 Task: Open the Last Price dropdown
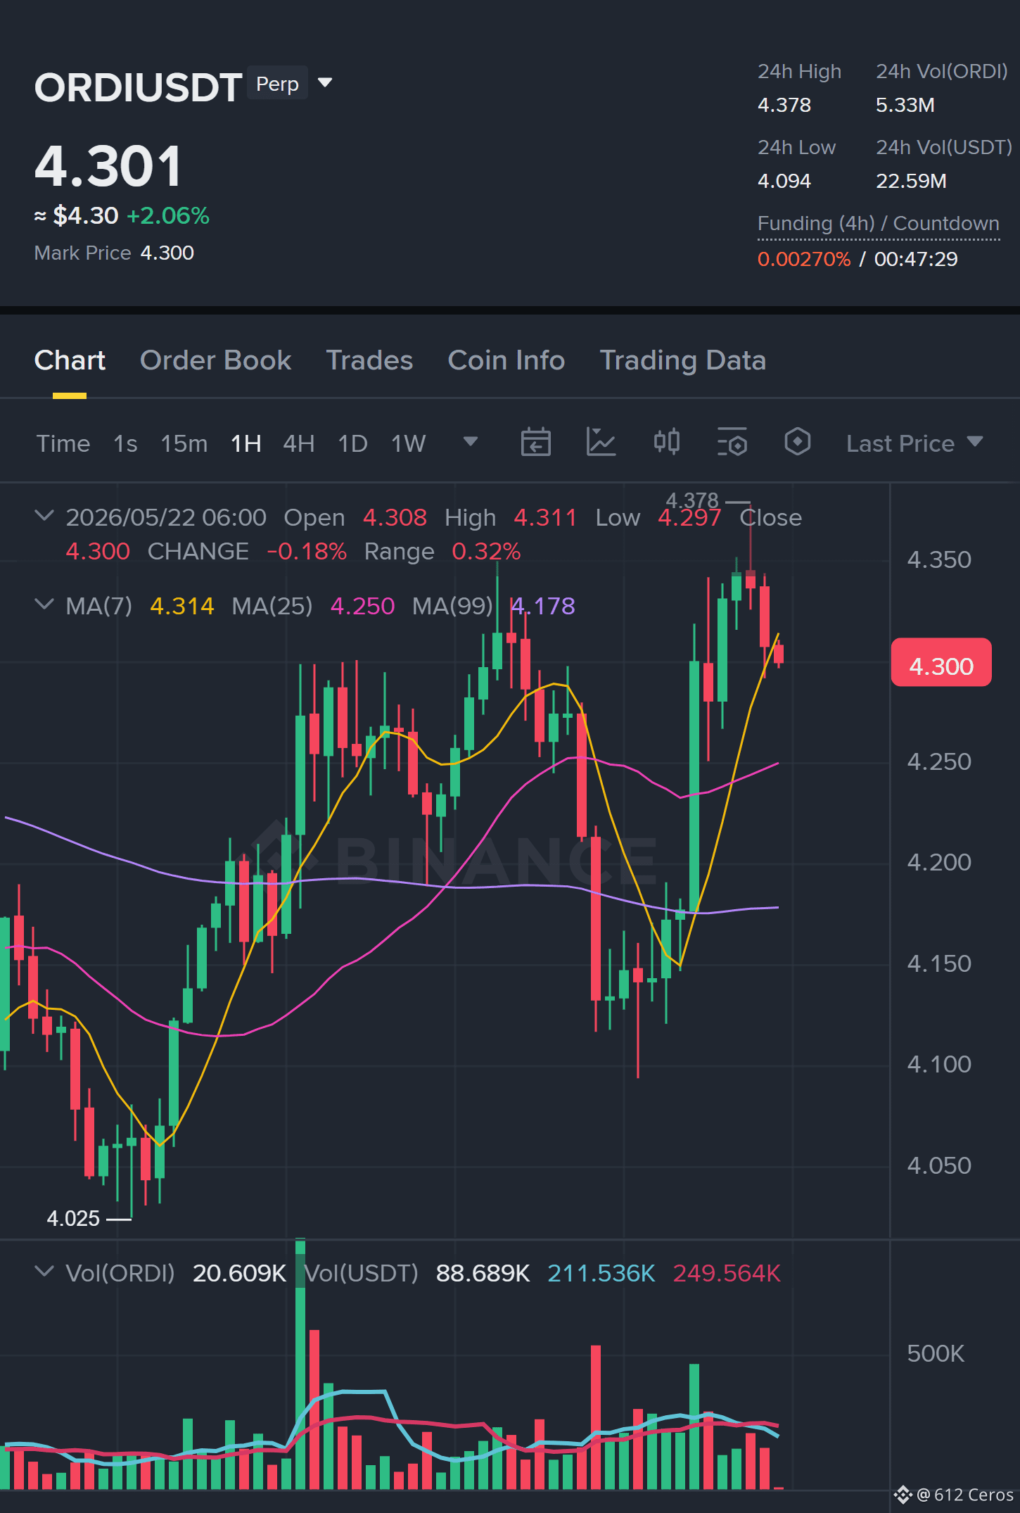(914, 443)
